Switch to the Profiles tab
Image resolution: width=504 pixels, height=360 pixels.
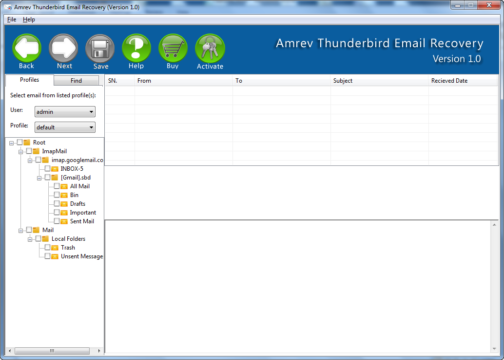30,80
